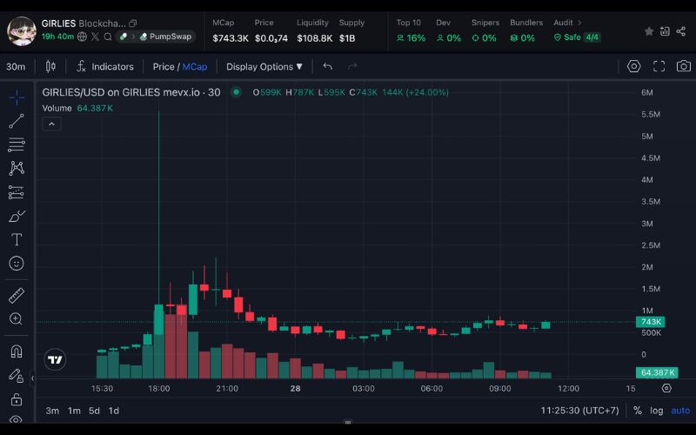This screenshot has width=696, height=435.
Task: Hide all drawings with eye icon
Action: pos(16,419)
